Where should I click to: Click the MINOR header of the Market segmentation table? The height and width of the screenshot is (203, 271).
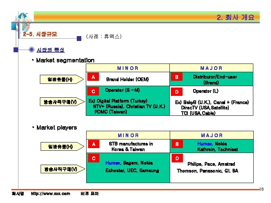click(x=128, y=68)
